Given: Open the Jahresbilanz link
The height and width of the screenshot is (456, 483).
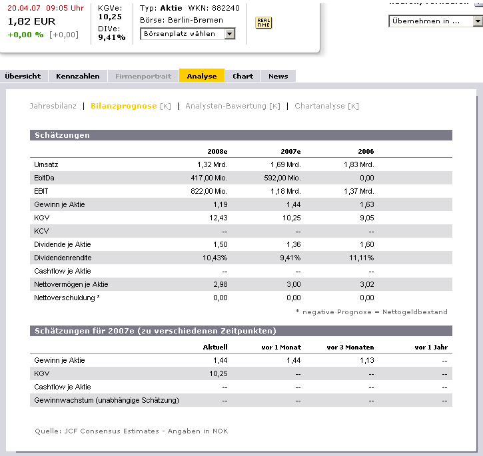Looking at the screenshot, I should 53,106.
